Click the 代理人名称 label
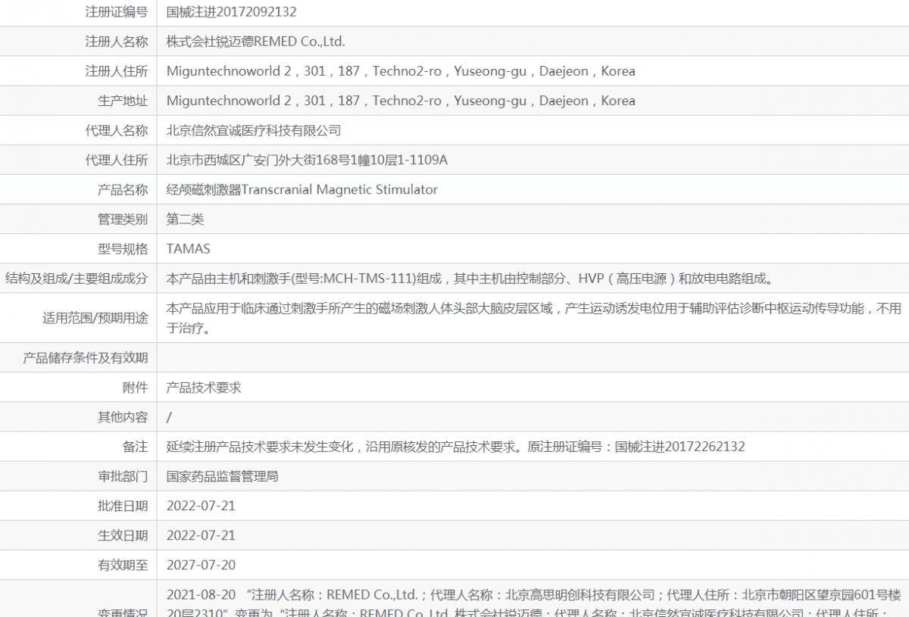 pyautogui.click(x=117, y=130)
